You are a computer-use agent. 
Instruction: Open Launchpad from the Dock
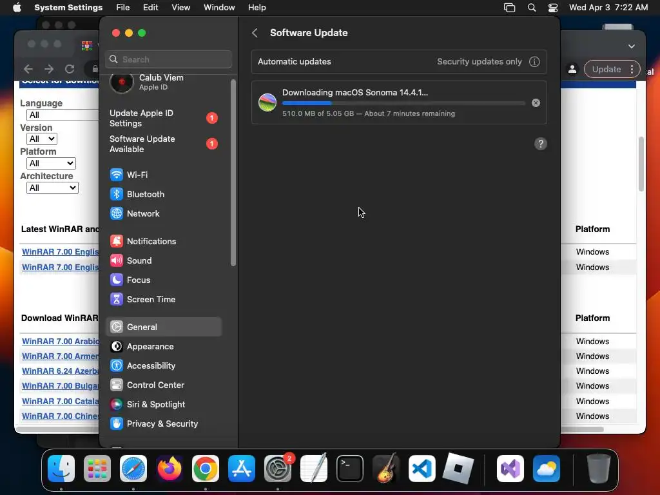(97, 469)
